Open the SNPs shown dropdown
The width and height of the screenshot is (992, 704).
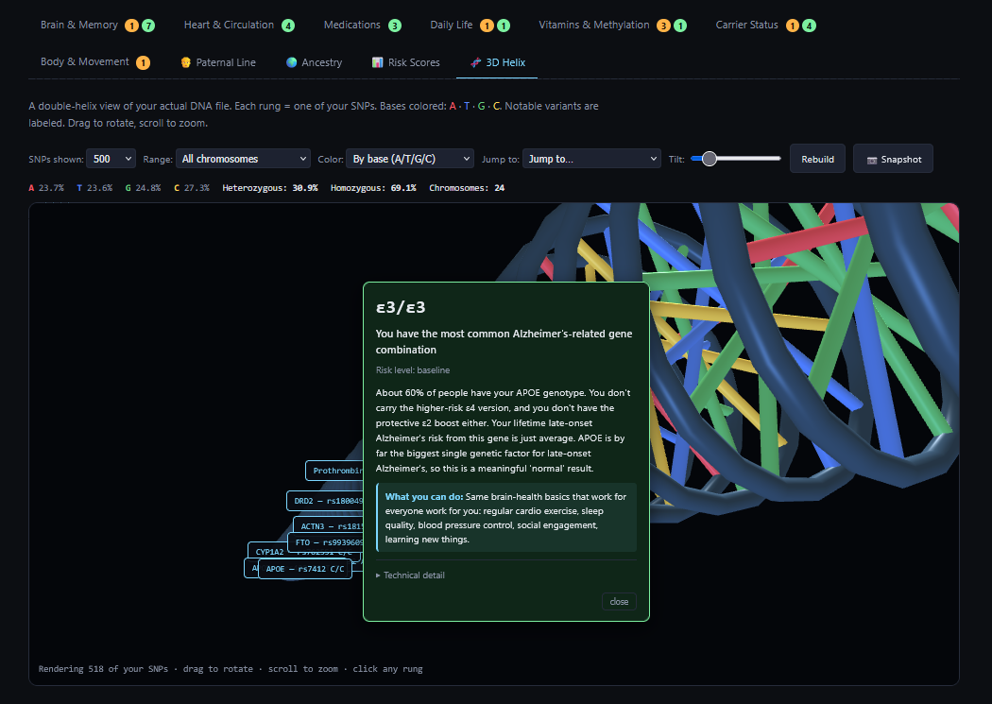coord(111,159)
